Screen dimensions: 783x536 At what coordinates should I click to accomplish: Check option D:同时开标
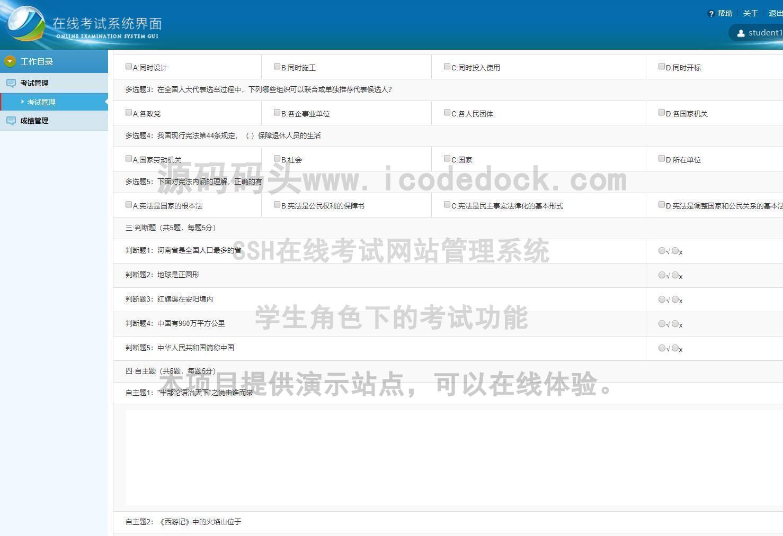[662, 66]
